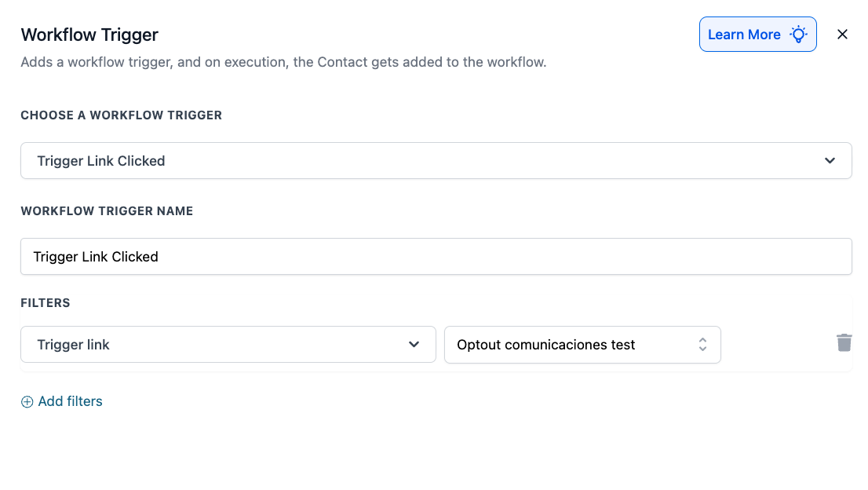
Task: Click the description text under the heading
Action: click(x=283, y=62)
